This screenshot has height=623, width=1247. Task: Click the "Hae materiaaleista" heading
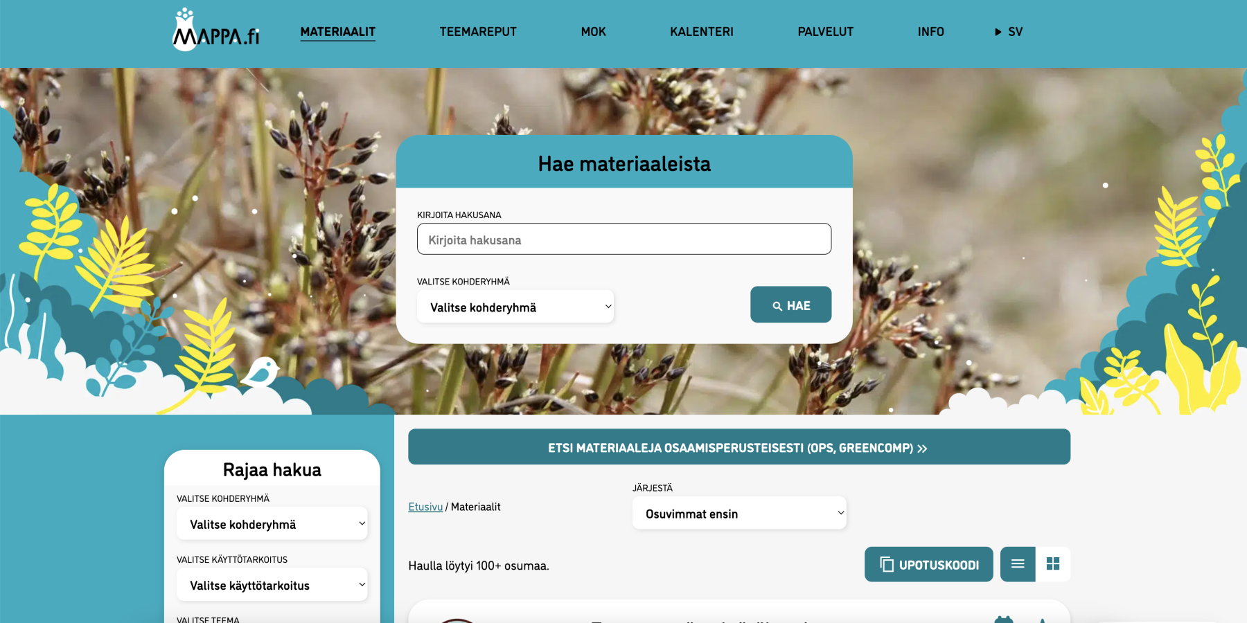[x=624, y=164]
